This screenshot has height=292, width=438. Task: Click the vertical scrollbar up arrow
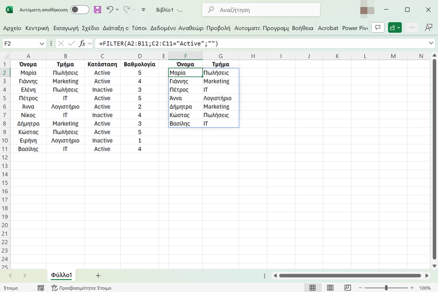point(434,55)
